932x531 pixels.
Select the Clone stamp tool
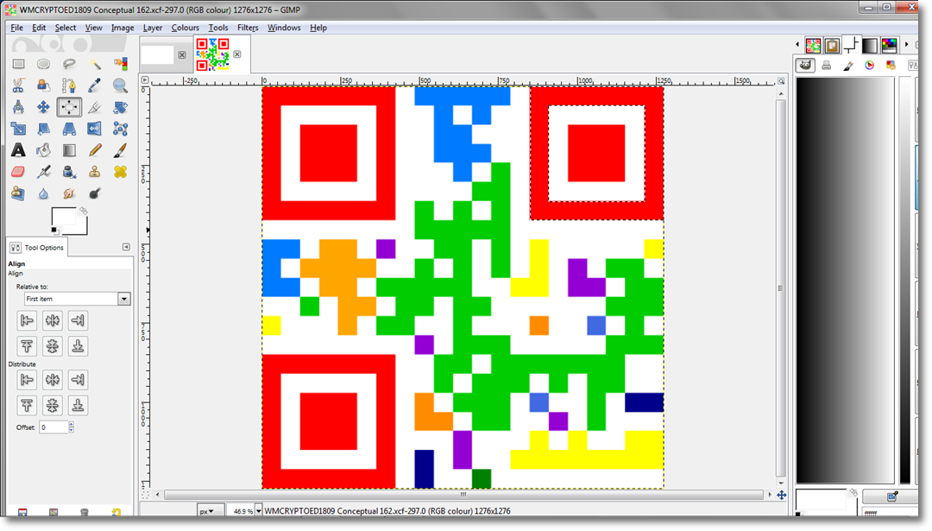(x=95, y=172)
